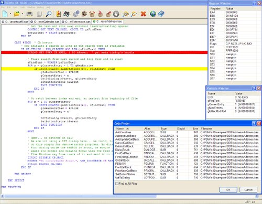Click Help button in Register Watcher title
Viewport: 262px width, 204px height.
(x=255, y=3)
